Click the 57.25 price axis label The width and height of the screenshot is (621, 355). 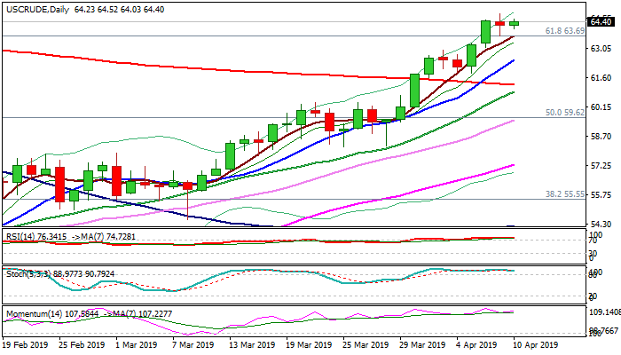tap(603, 166)
